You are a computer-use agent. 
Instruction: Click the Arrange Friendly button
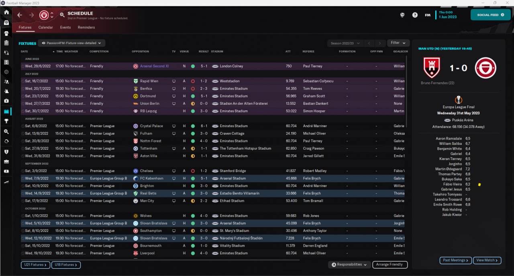390,265
